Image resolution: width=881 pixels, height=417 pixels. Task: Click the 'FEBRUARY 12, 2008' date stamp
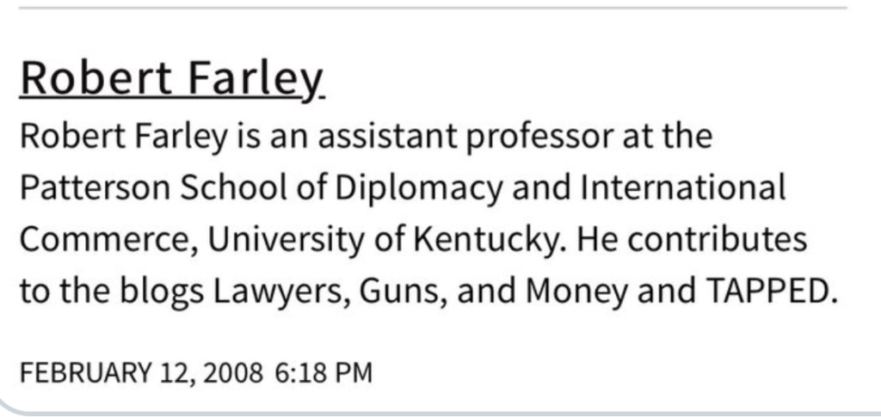[141, 373]
